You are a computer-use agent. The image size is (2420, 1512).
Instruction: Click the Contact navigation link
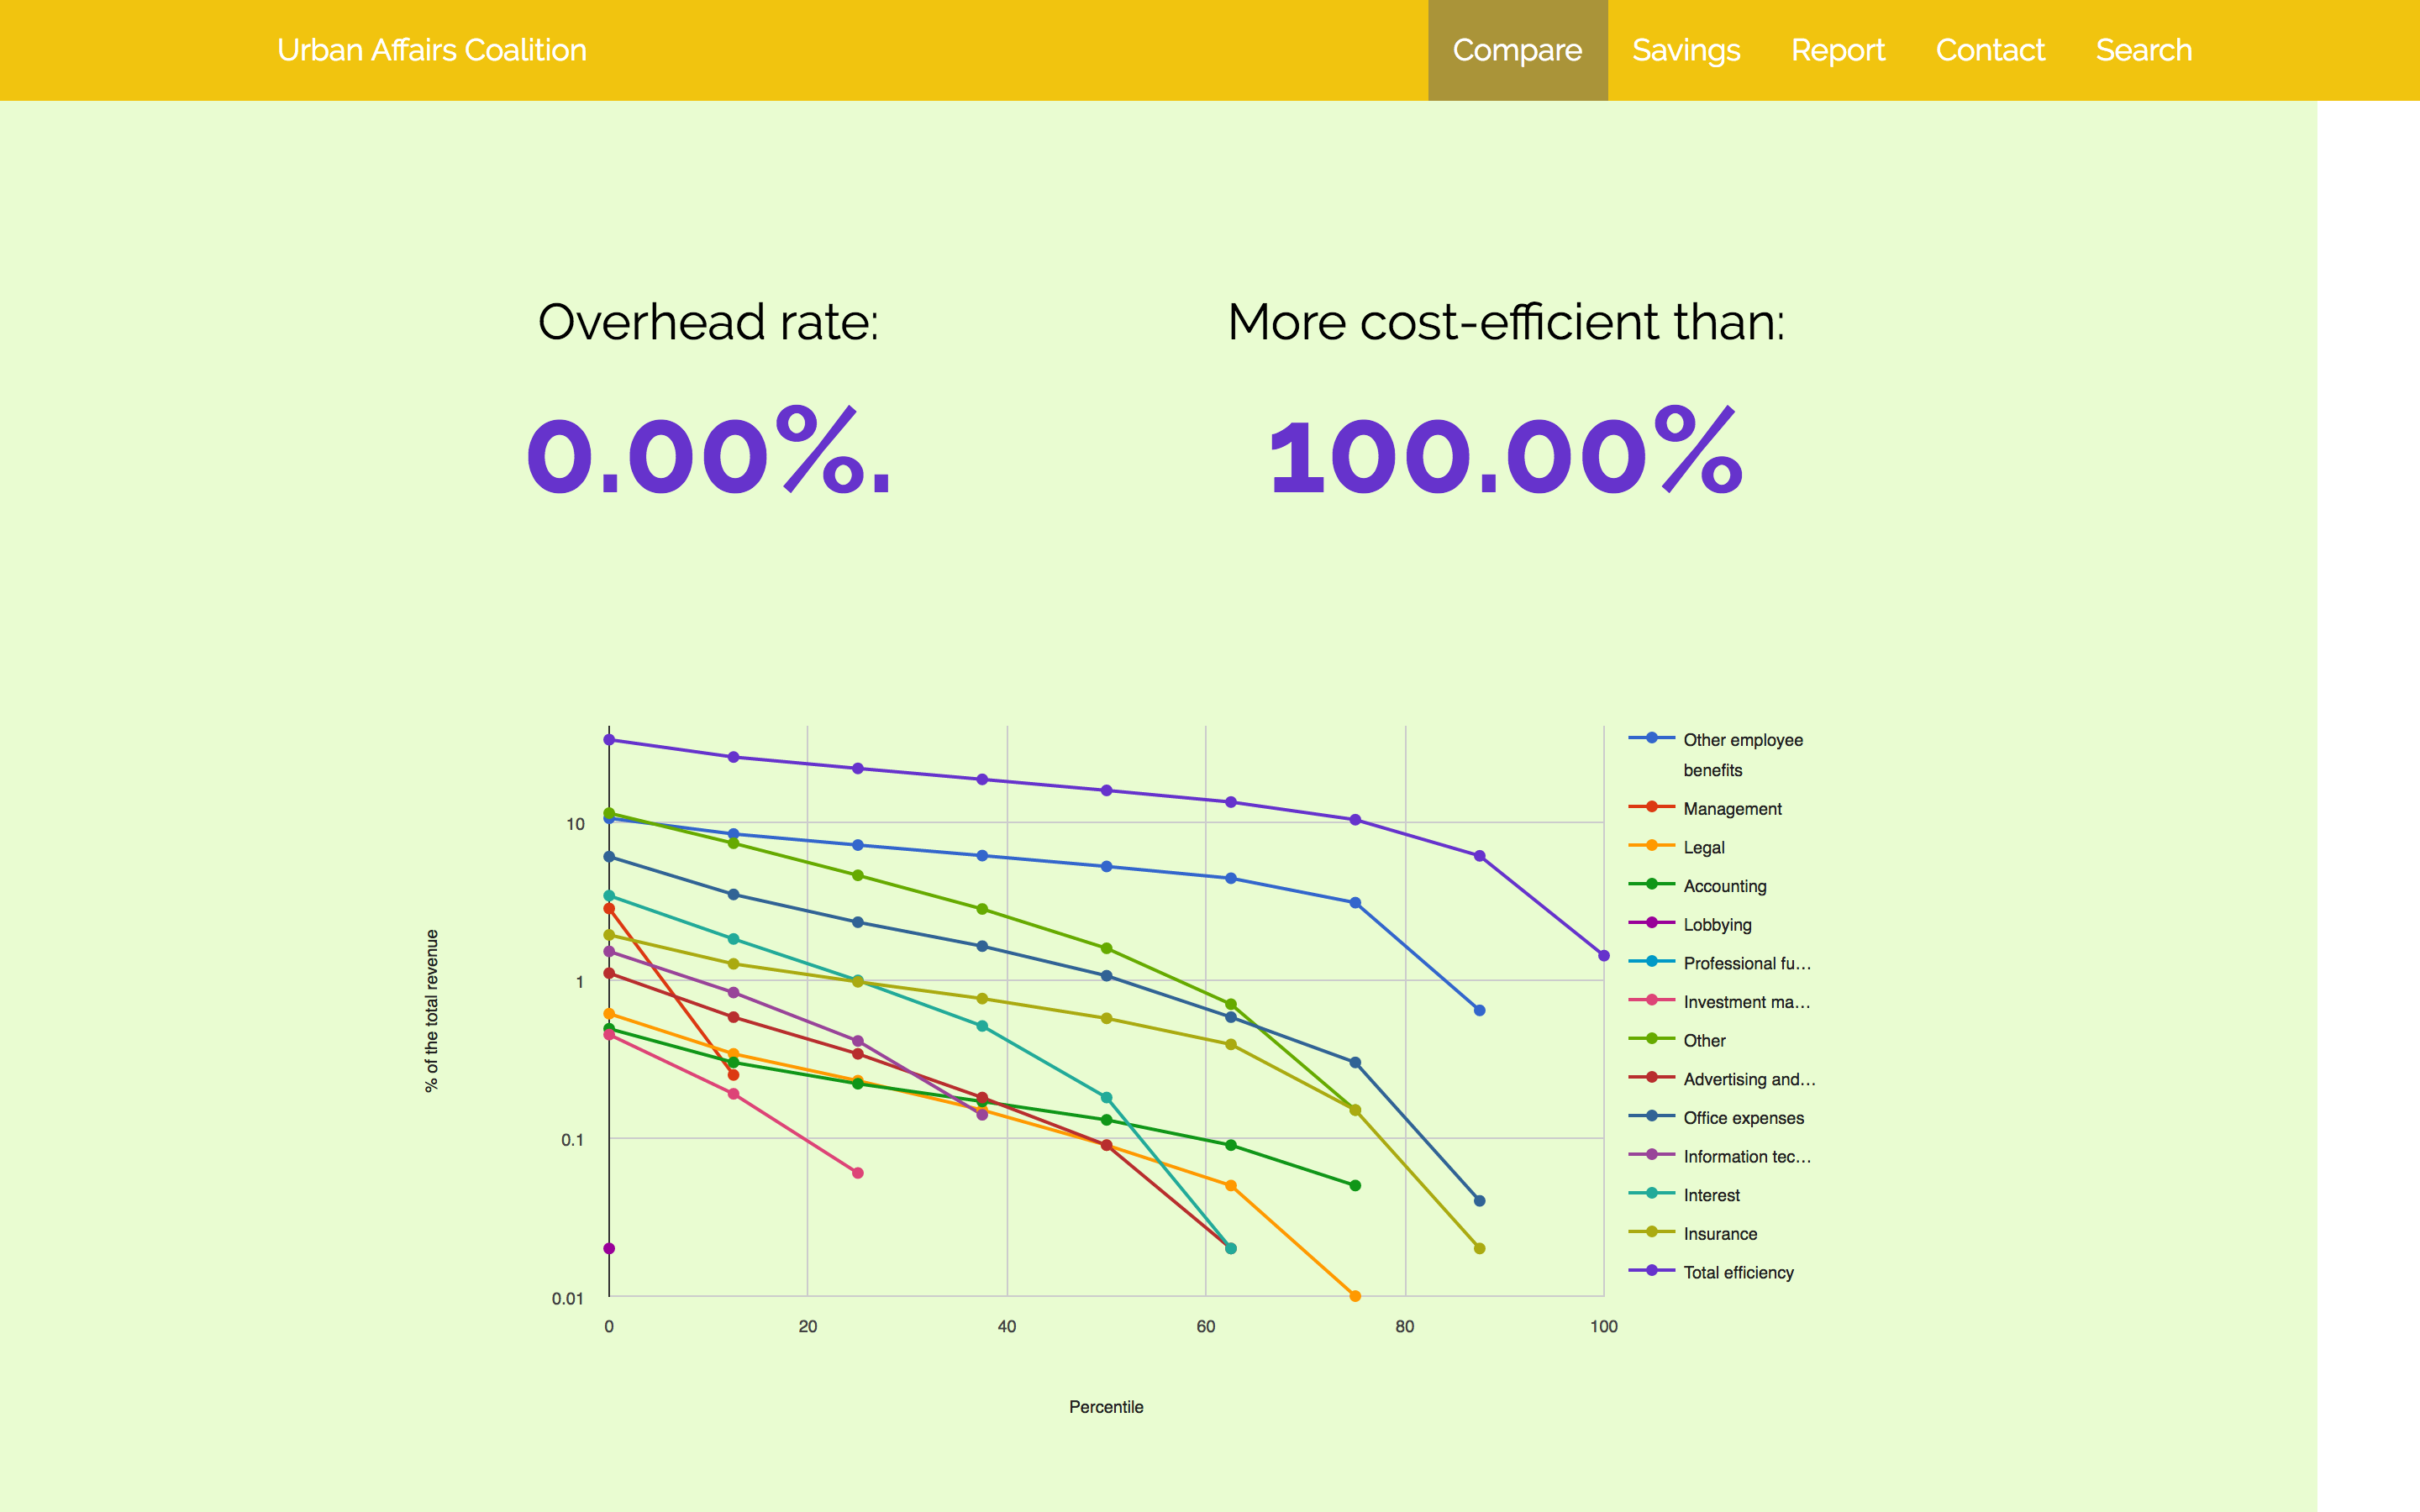click(1989, 50)
